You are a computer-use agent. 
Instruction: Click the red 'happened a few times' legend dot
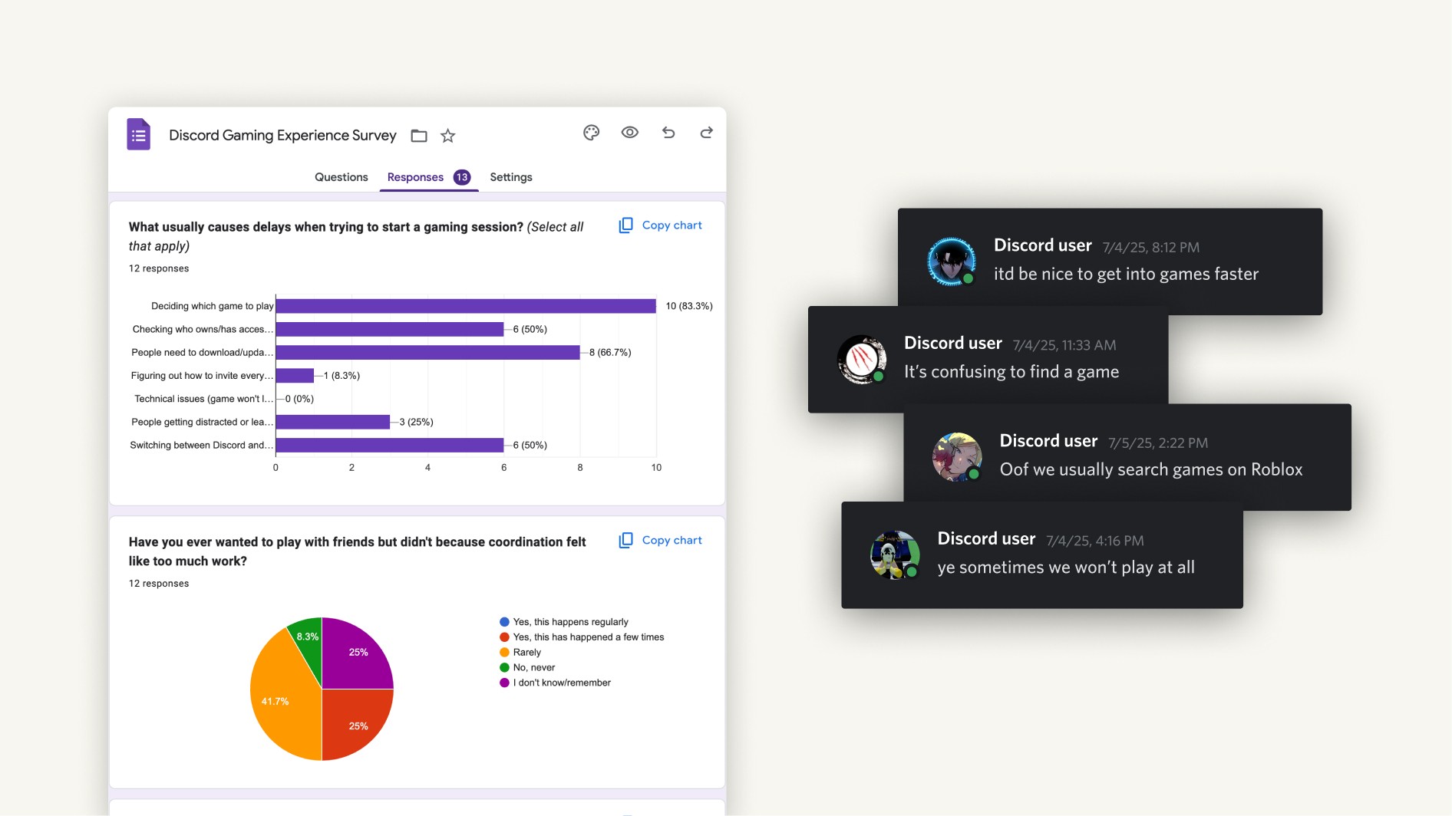click(504, 637)
